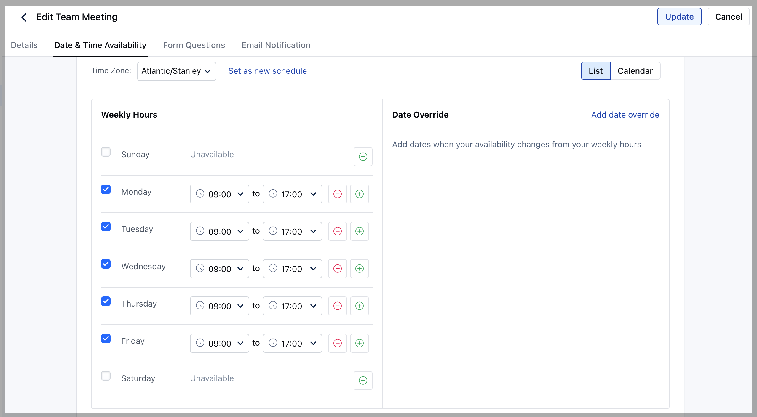Open Friday end time 17:00 dropdown
757x417 pixels.
292,343
